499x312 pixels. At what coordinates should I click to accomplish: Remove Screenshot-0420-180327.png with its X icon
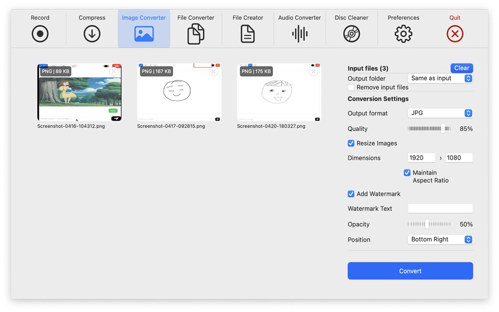pyautogui.click(x=314, y=71)
